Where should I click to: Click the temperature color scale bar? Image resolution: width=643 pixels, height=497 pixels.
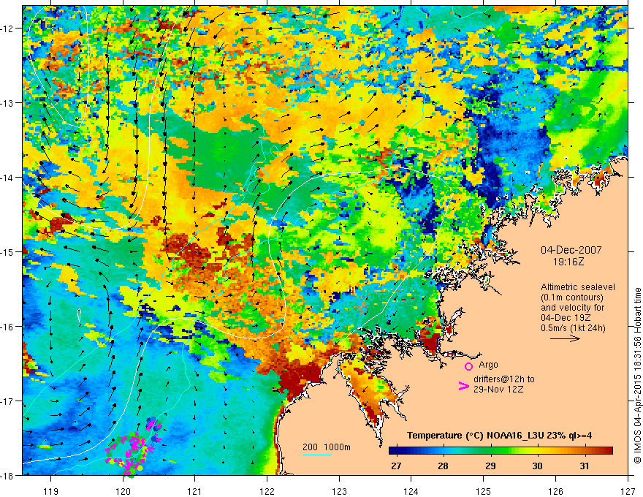501,451
